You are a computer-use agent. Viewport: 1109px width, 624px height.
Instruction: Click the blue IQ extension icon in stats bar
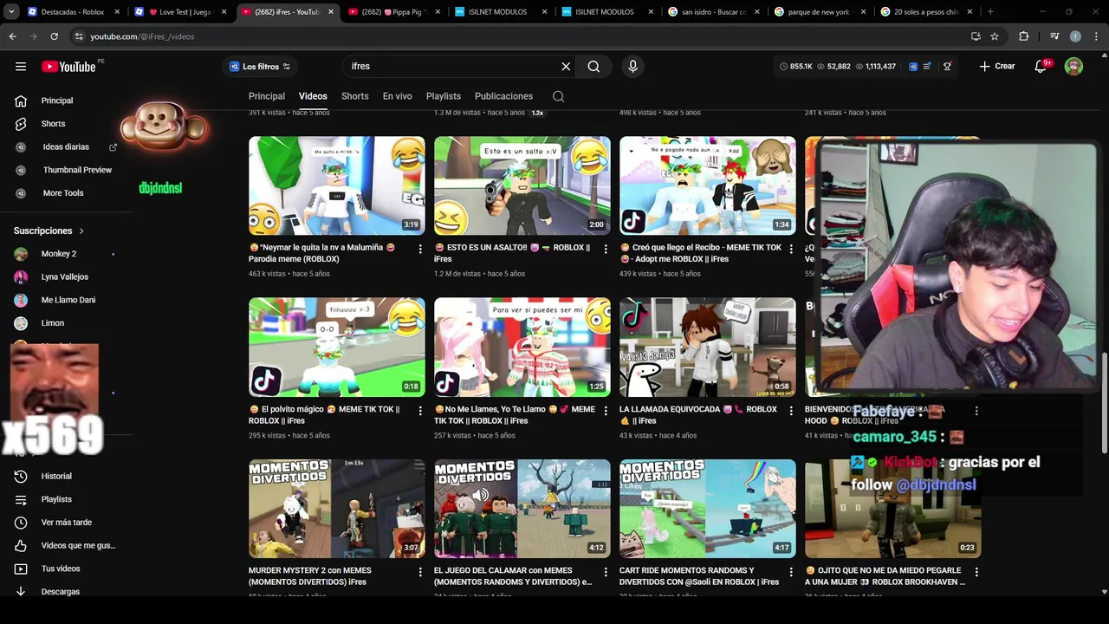[x=913, y=66]
